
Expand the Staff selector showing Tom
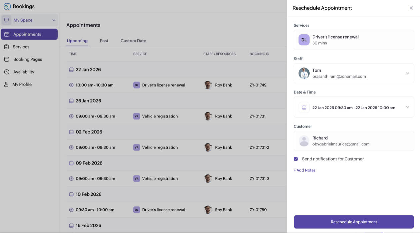(x=407, y=73)
